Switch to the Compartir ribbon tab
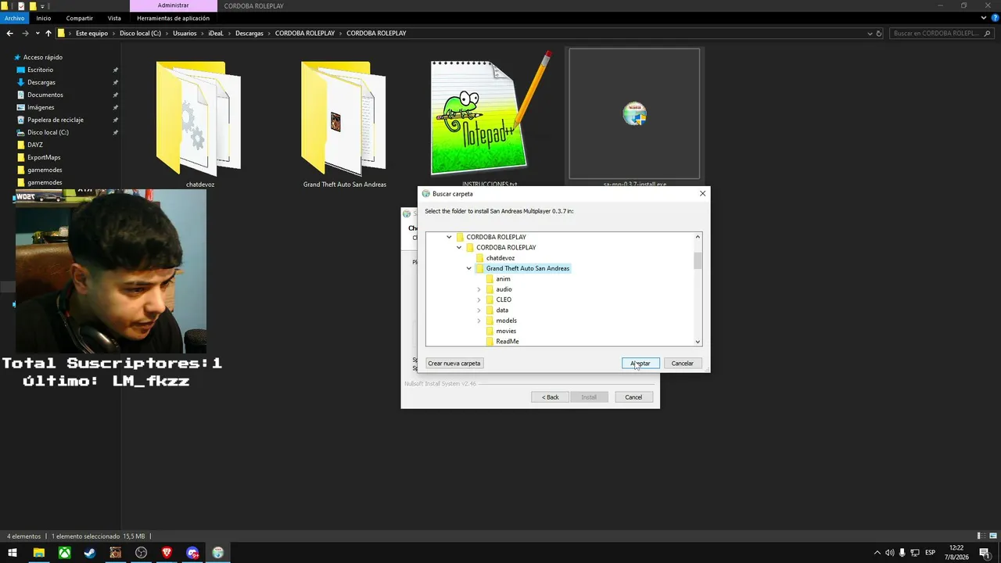This screenshot has height=563, width=1001. tap(80, 18)
